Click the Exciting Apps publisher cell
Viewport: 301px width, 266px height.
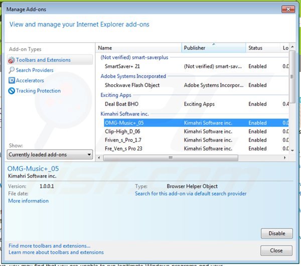[x=199, y=104]
